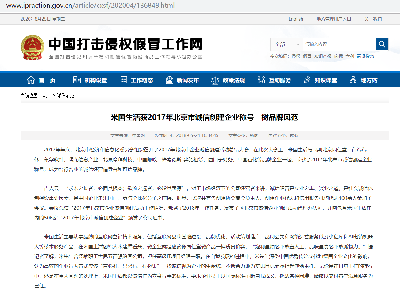Click the 请输入内容 search input field
This screenshot has width=400, height=293.
coord(339,44)
